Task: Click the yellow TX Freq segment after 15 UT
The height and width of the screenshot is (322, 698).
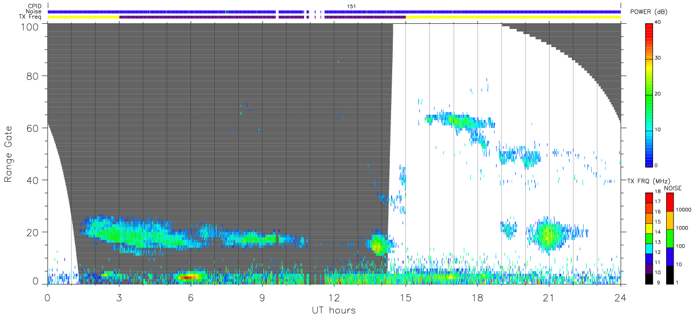Action: pyautogui.click(x=513, y=17)
